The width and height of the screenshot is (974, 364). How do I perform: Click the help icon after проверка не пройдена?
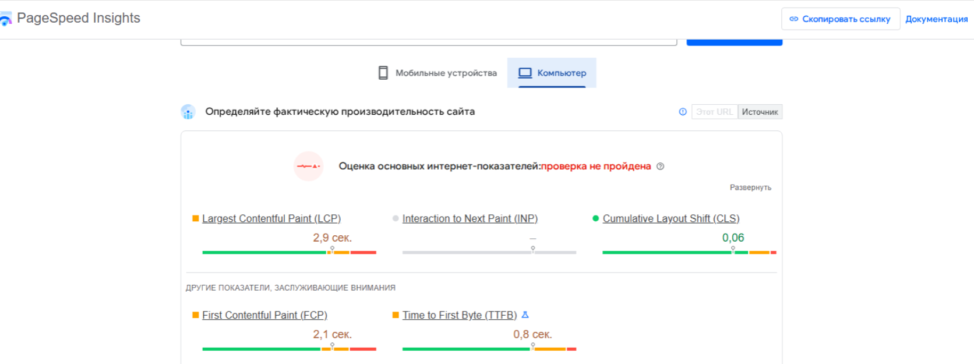pyautogui.click(x=660, y=167)
